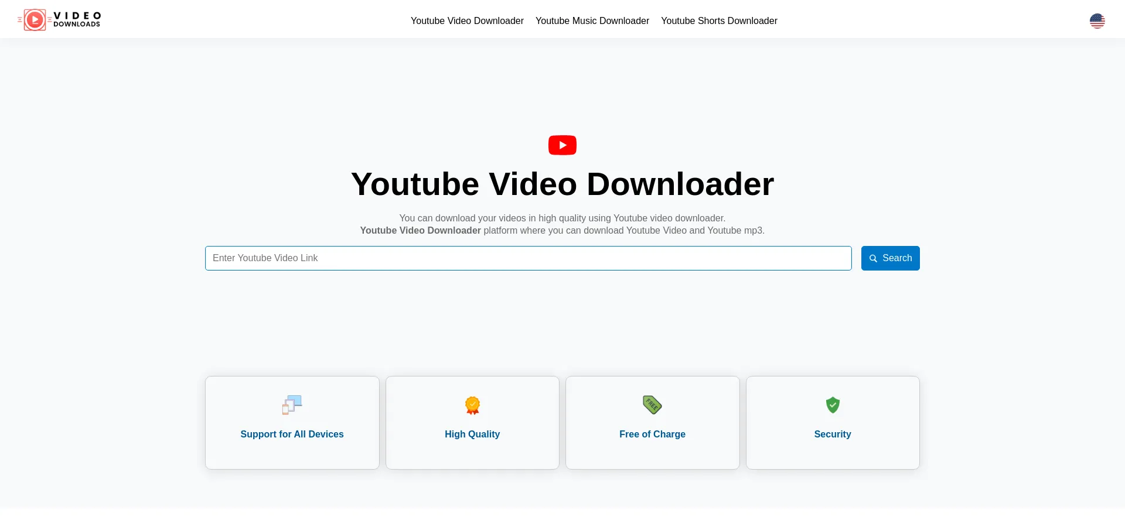
Task: Click the green FREE tag icon
Action: tap(652, 405)
